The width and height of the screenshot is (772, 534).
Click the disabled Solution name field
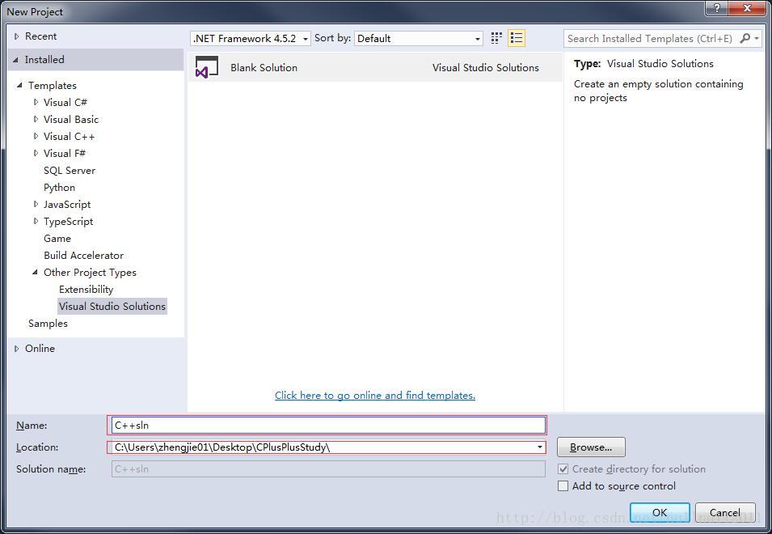coord(328,469)
